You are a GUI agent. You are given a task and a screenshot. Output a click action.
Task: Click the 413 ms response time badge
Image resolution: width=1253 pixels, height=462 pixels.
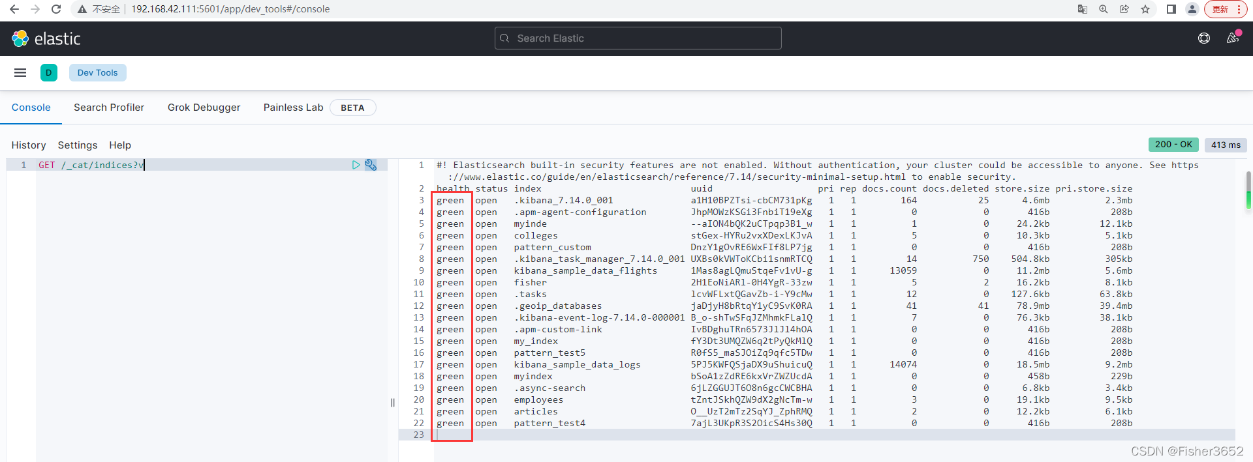pos(1226,145)
